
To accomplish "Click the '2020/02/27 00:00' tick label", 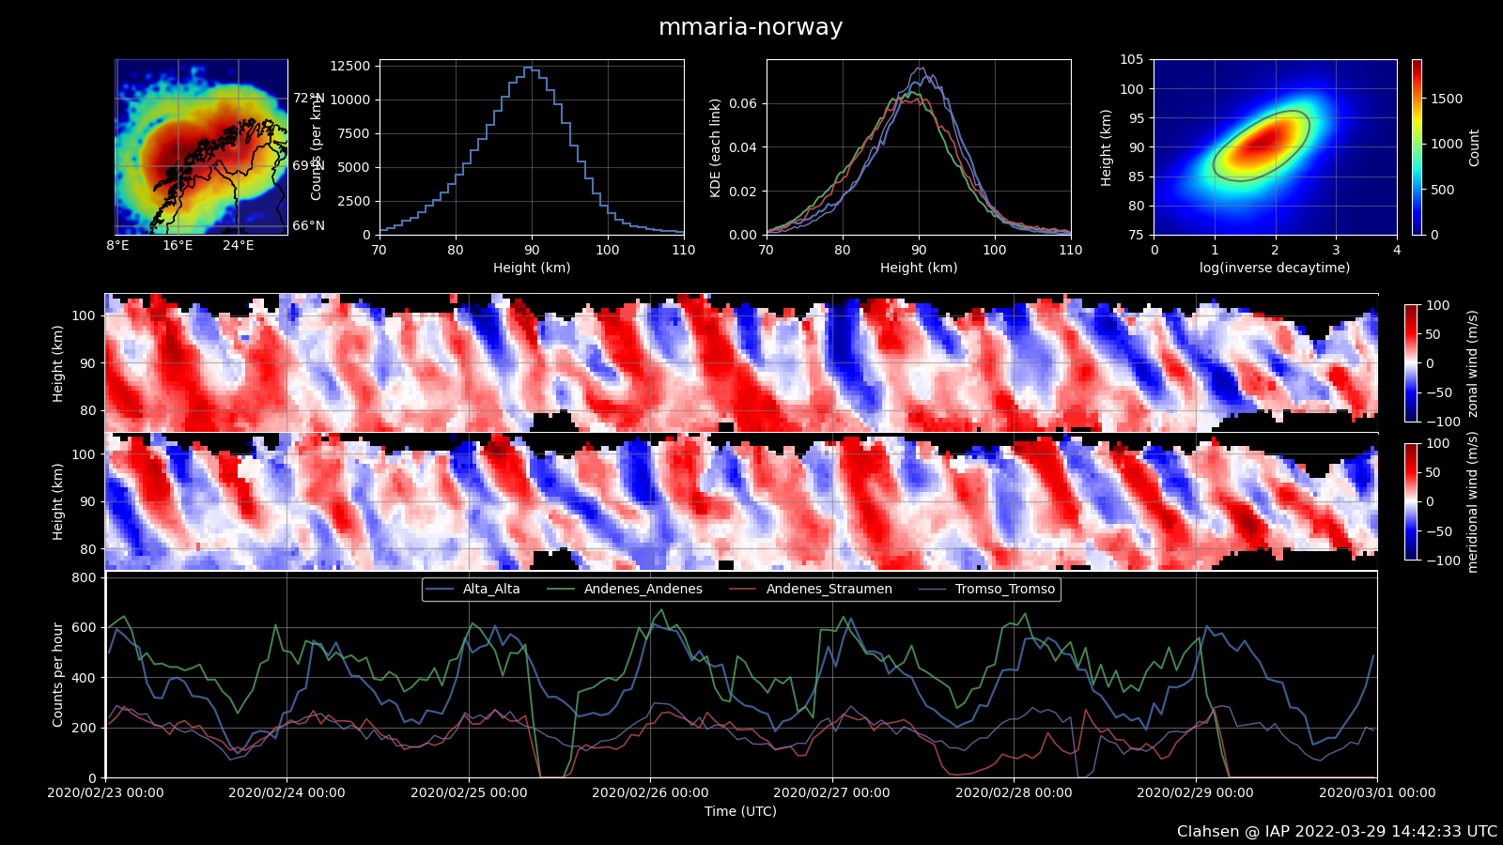I will 831,792.
